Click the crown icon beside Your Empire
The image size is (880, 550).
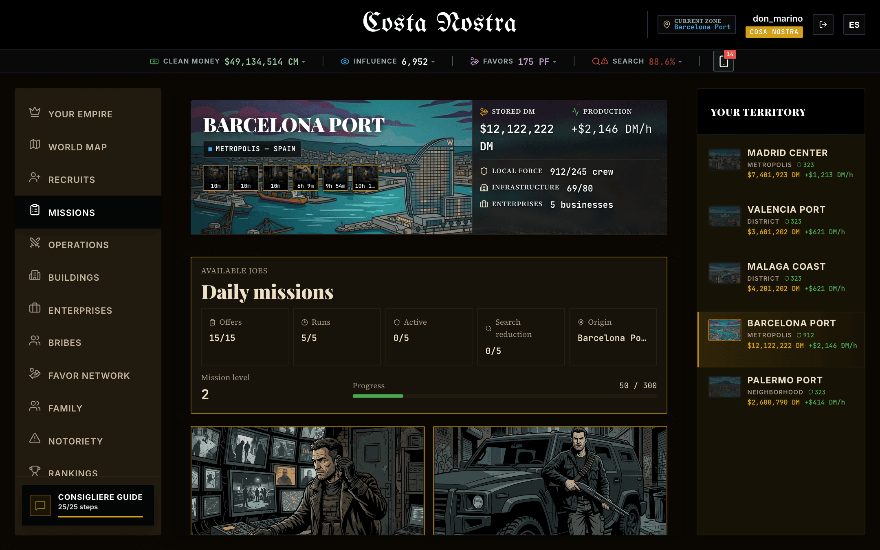tap(35, 112)
